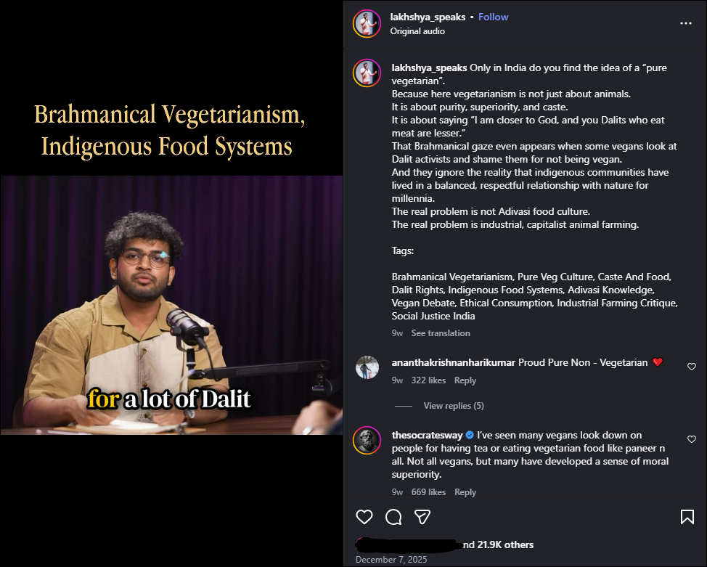Reply to thesocratesway's comment
Viewport: 707px width, 567px height.
click(465, 492)
